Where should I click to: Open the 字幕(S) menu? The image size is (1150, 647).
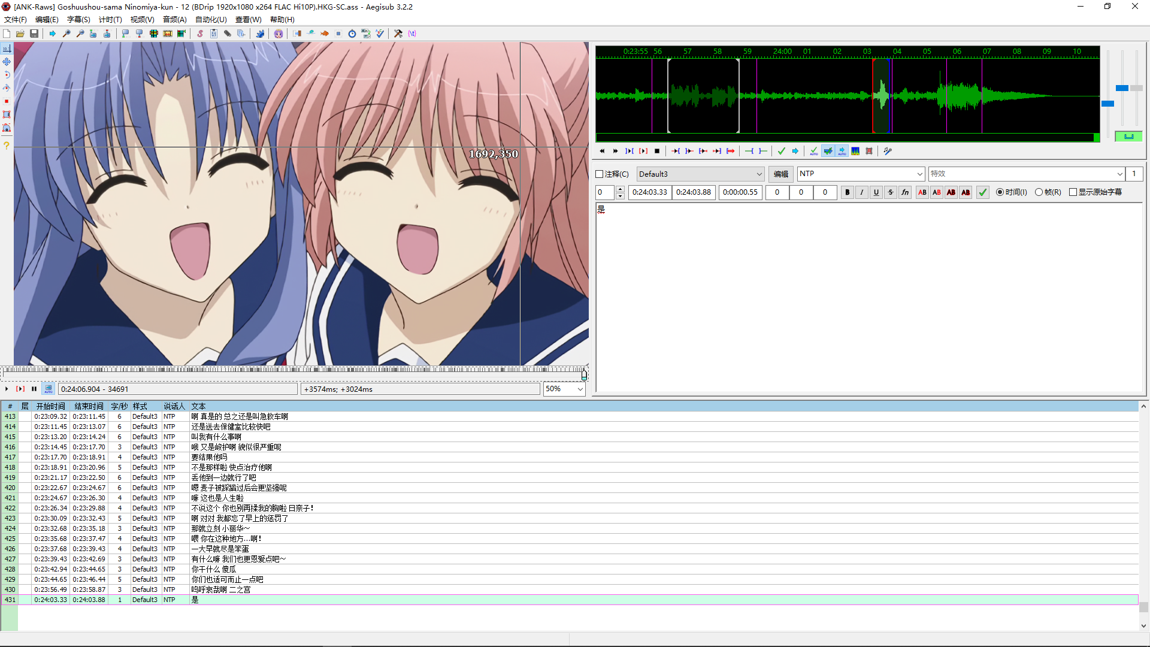click(78, 20)
